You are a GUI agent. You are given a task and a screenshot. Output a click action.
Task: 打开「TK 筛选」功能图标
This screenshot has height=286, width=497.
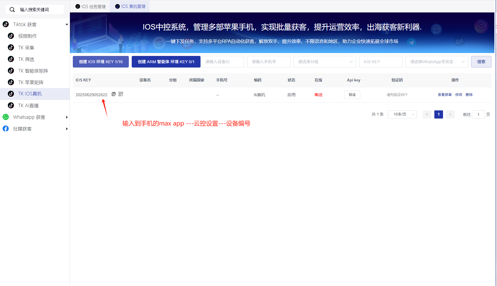11,59
